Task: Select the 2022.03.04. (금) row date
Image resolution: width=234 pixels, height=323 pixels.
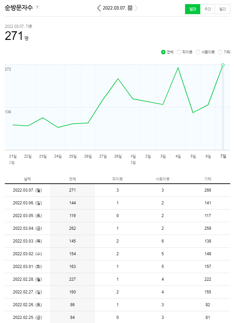Action: [x=28, y=228]
